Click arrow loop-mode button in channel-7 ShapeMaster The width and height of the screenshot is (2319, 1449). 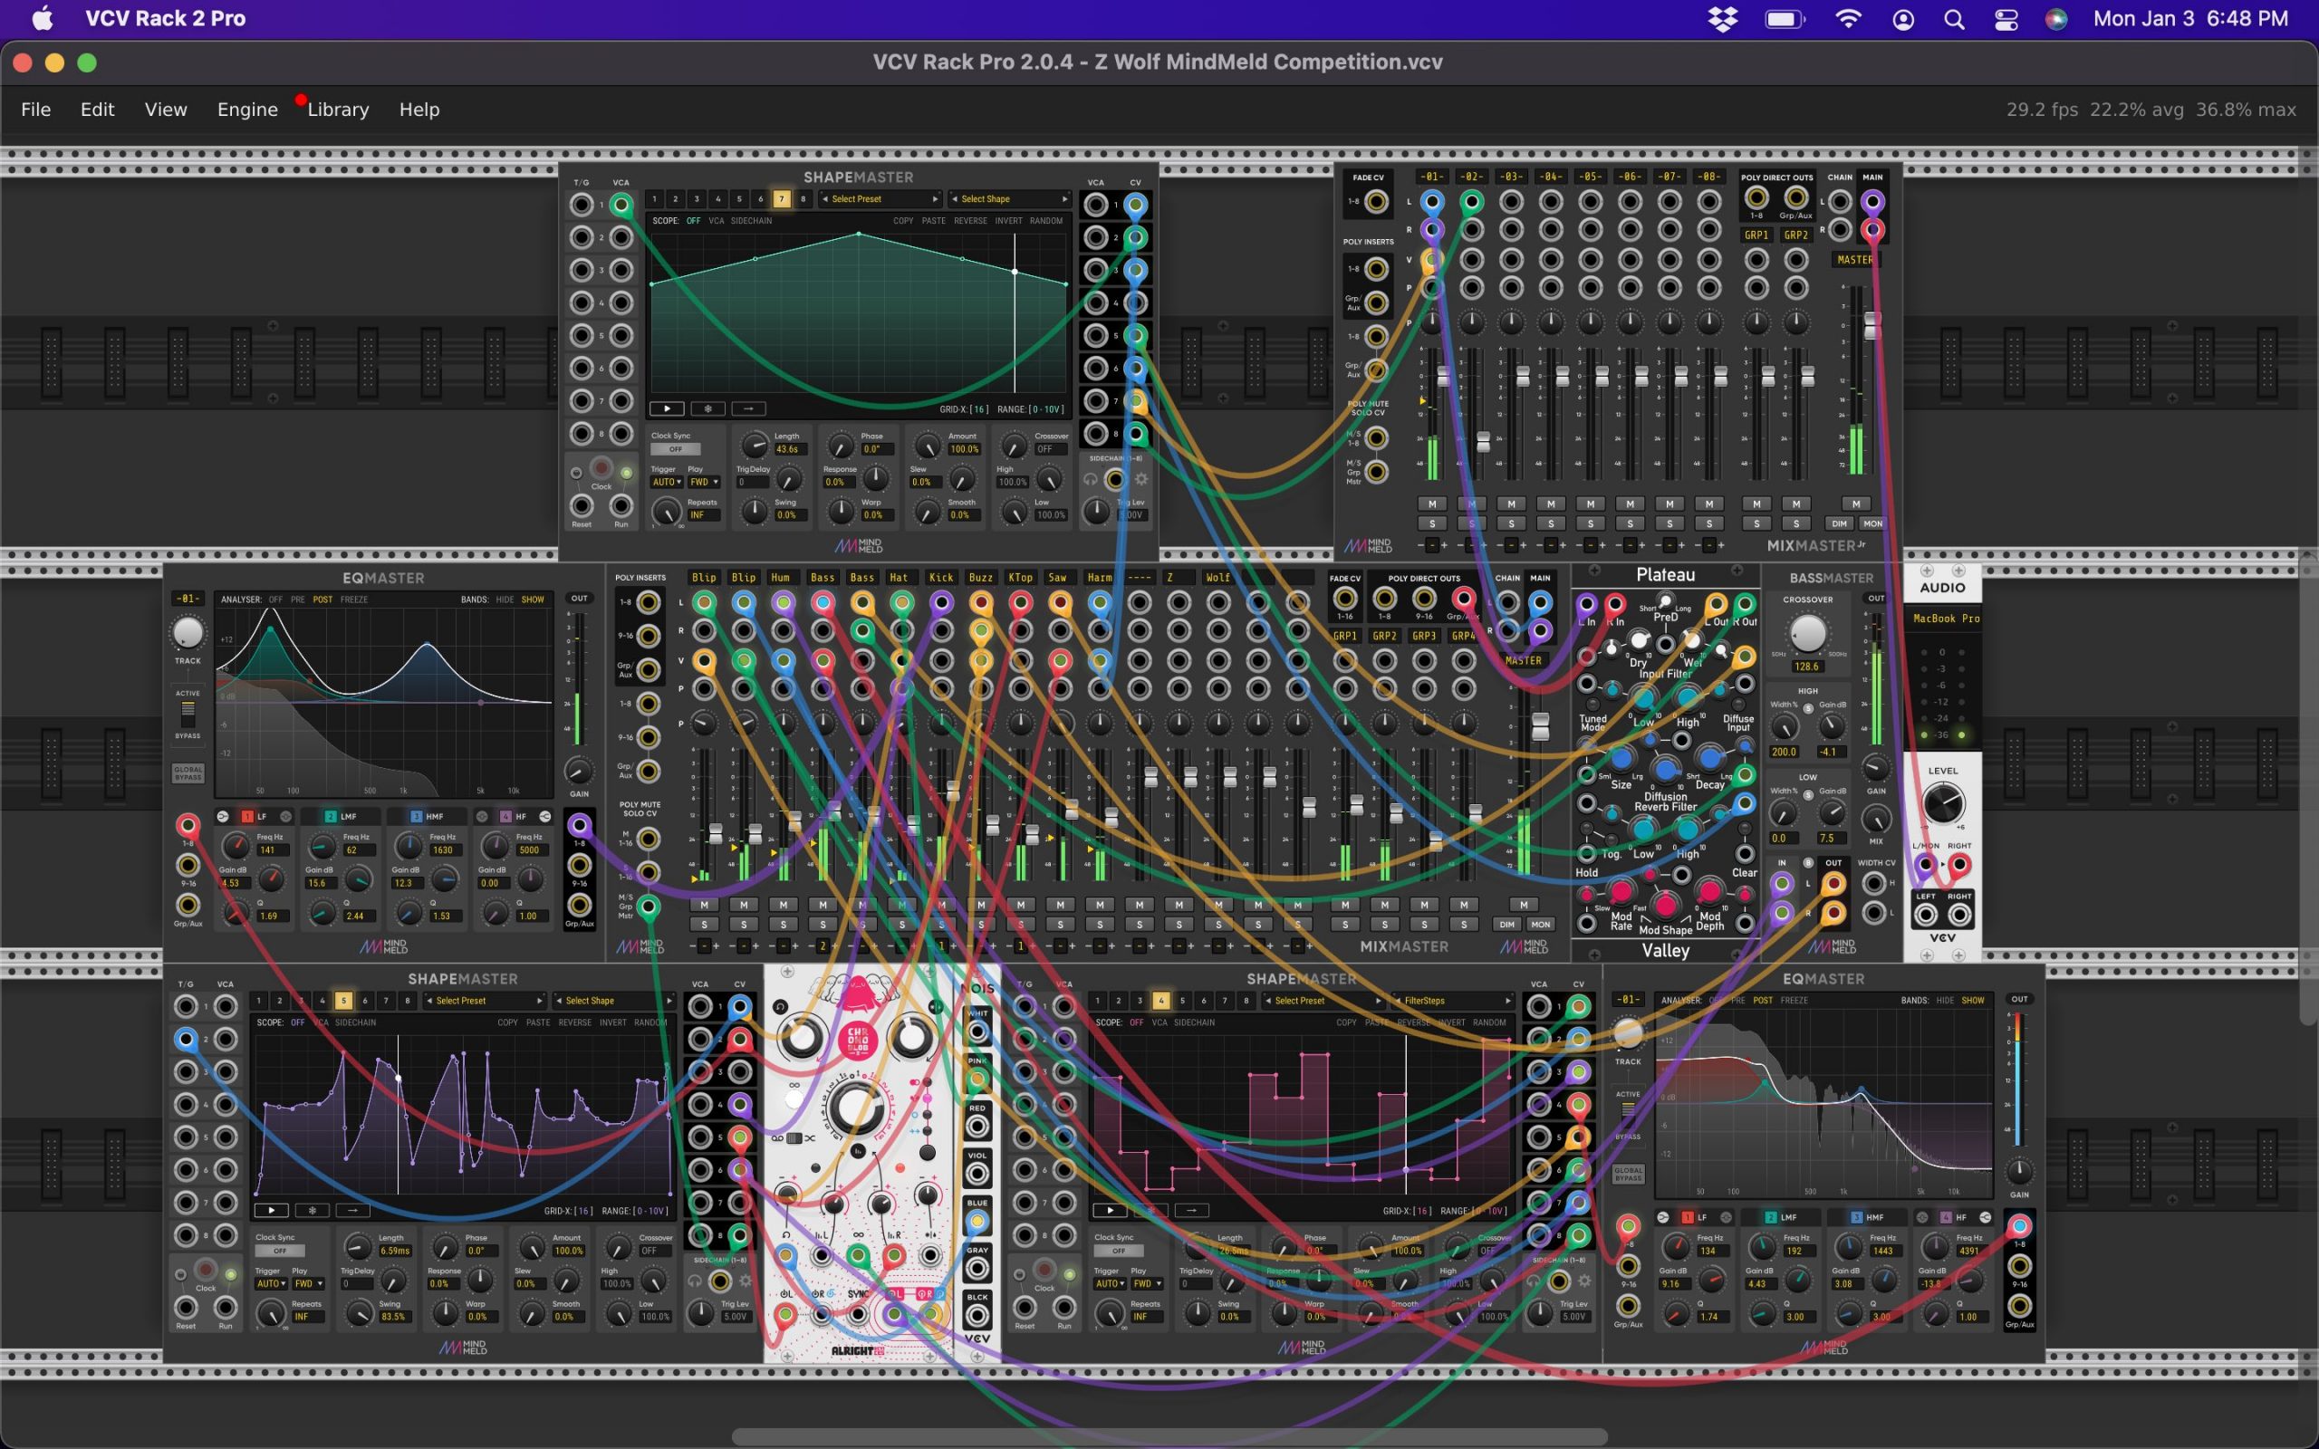pyautogui.click(x=748, y=409)
